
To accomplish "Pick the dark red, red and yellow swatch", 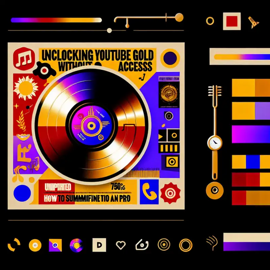I will pyautogui.click(x=251, y=180).
